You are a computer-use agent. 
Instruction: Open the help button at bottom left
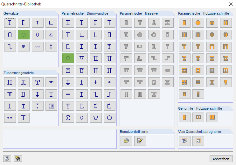(x=7, y=159)
